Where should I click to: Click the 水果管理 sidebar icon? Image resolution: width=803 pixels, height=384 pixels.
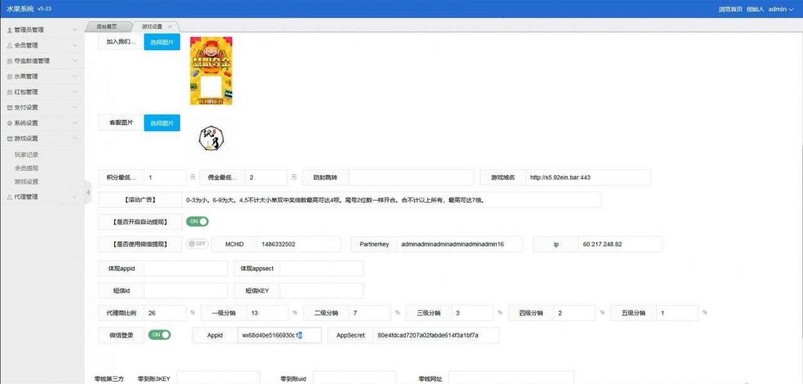(x=9, y=77)
